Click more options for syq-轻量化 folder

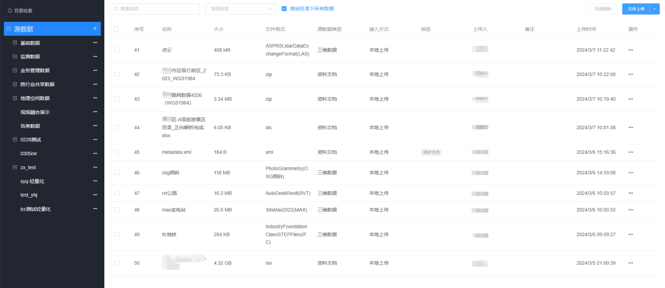click(95, 181)
